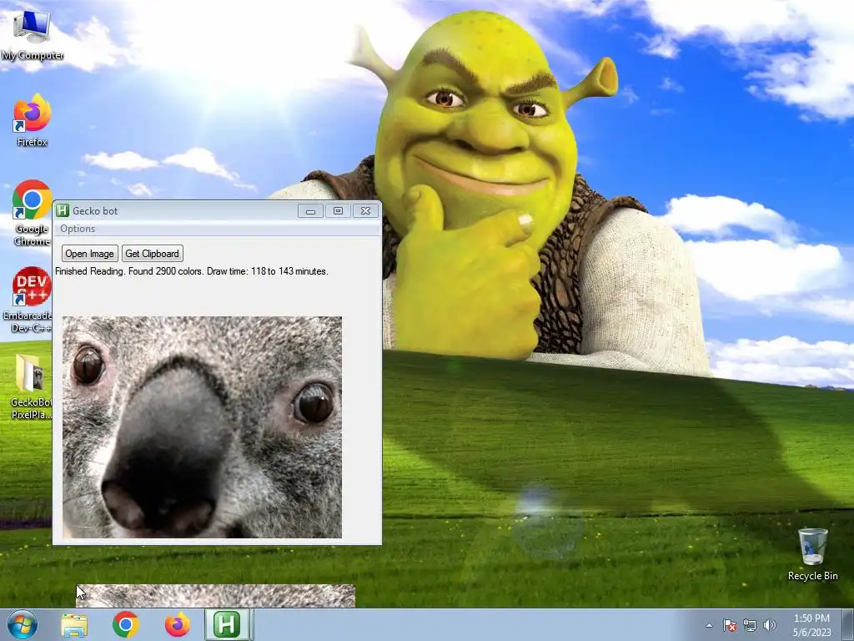Image resolution: width=854 pixels, height=641 pixels.
Task: Open the network tray icon
Action: click(x=750, y=625)
